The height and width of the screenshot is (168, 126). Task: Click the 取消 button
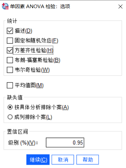pos(63,160)
